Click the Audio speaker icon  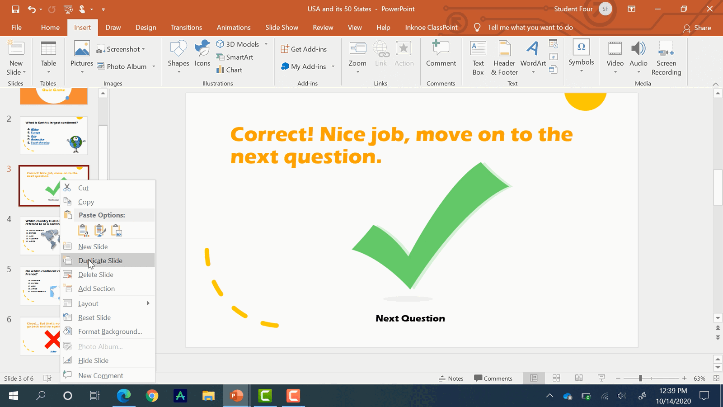coord(638,48)
